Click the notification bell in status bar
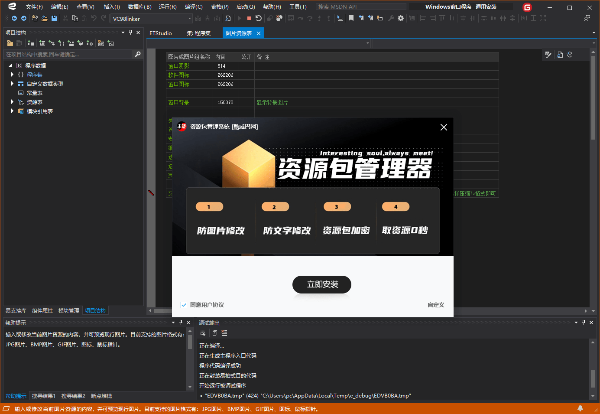The width and height of the screenshot is (600, 414). pos(580,408)
